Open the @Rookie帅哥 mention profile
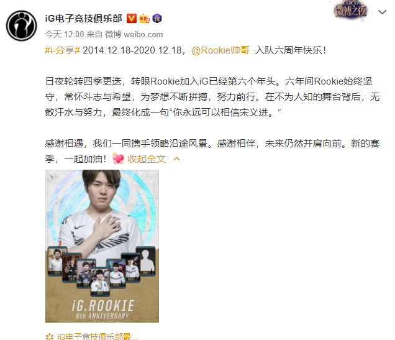This screenshot has height=340, width=395. pos(220,50)
